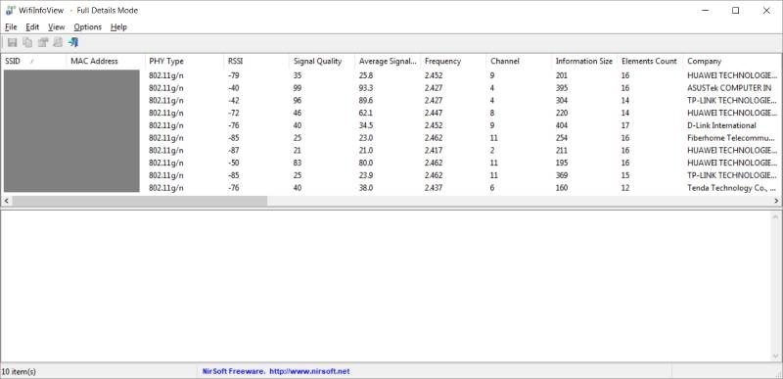Screen dimensions: 783x379
Task: Click the Find toolbar icon
Action: [58, 42]
